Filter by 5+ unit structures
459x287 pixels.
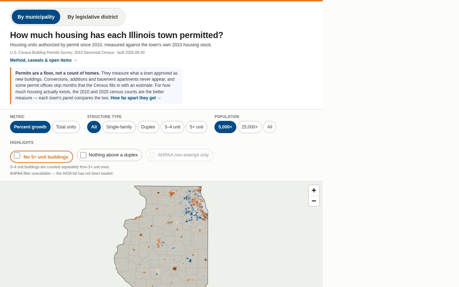point(197,127)
